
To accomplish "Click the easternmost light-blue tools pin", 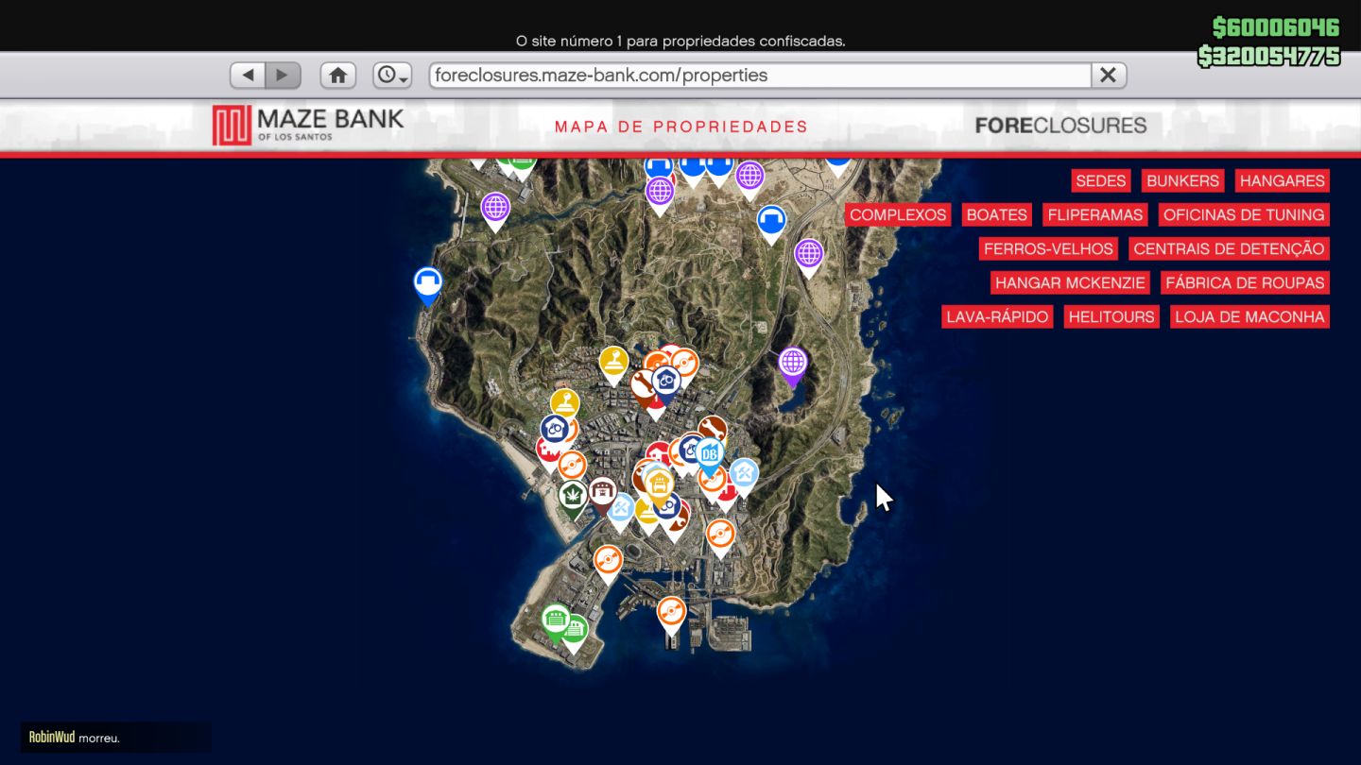I will click(x=744, y=474).
